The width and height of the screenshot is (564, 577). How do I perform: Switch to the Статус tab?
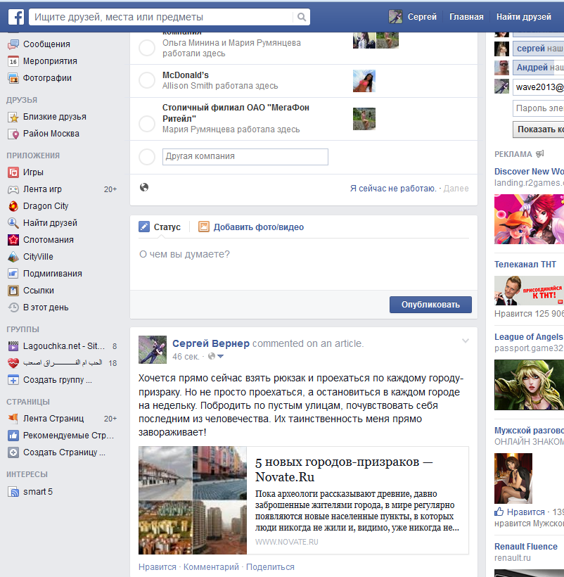point(160,227)
